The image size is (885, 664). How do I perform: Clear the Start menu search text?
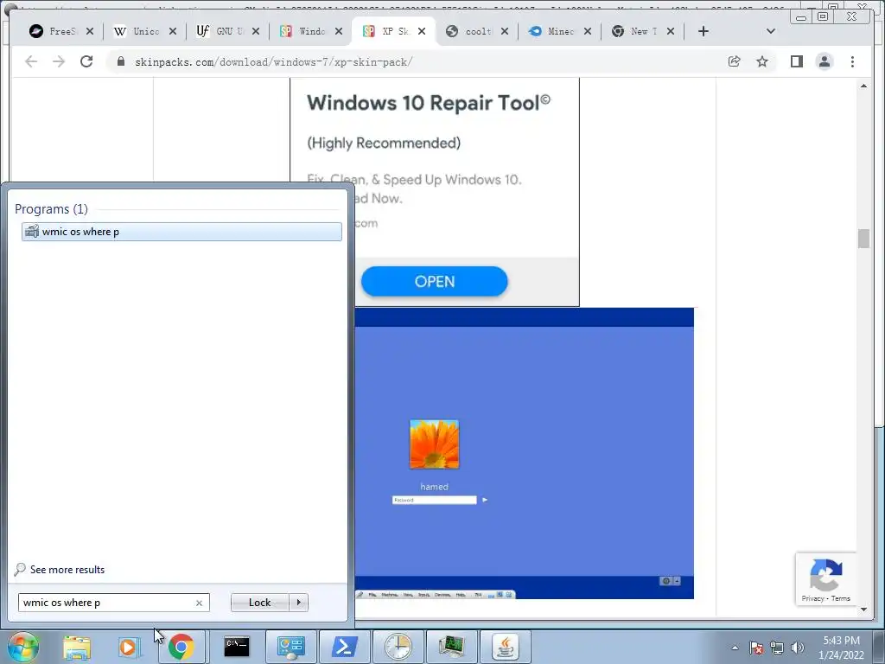tap(199, 603)
